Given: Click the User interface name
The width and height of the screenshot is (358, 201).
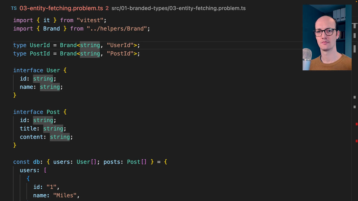Looking at the screenshot, I should coord(53,70).
